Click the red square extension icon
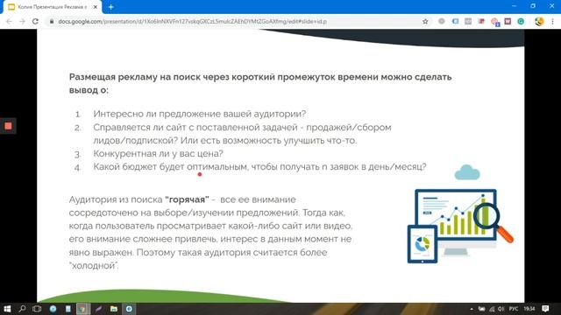The width and height of the screenshot is (561, 315). point(481,21)
